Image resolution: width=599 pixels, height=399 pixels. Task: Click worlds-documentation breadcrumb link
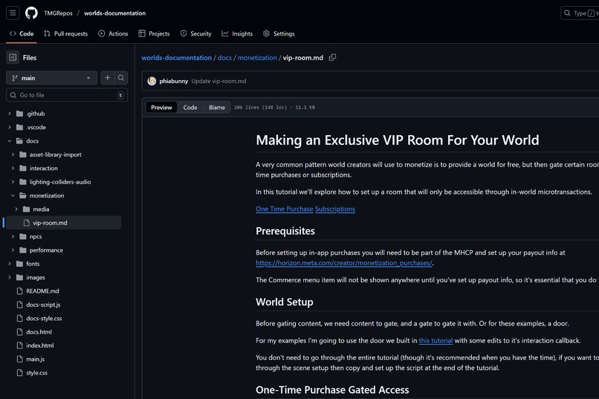click(176, 58)
